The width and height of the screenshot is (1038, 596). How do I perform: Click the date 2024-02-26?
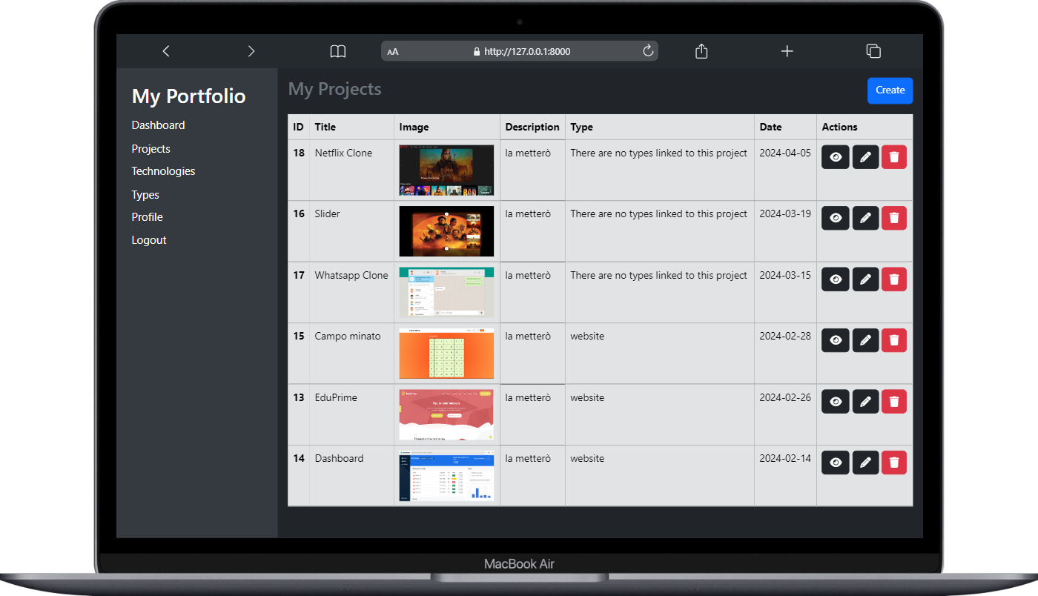click(785, 397)
